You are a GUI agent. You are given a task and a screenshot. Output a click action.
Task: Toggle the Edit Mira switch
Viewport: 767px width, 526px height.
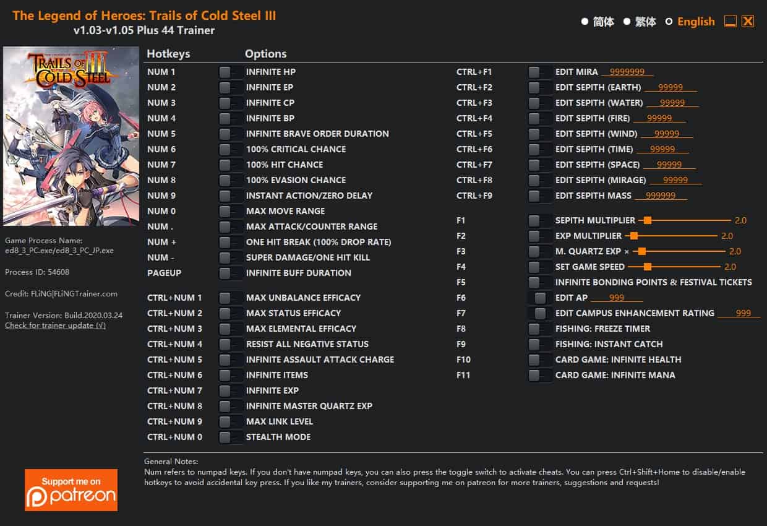[x=540, y=72]
